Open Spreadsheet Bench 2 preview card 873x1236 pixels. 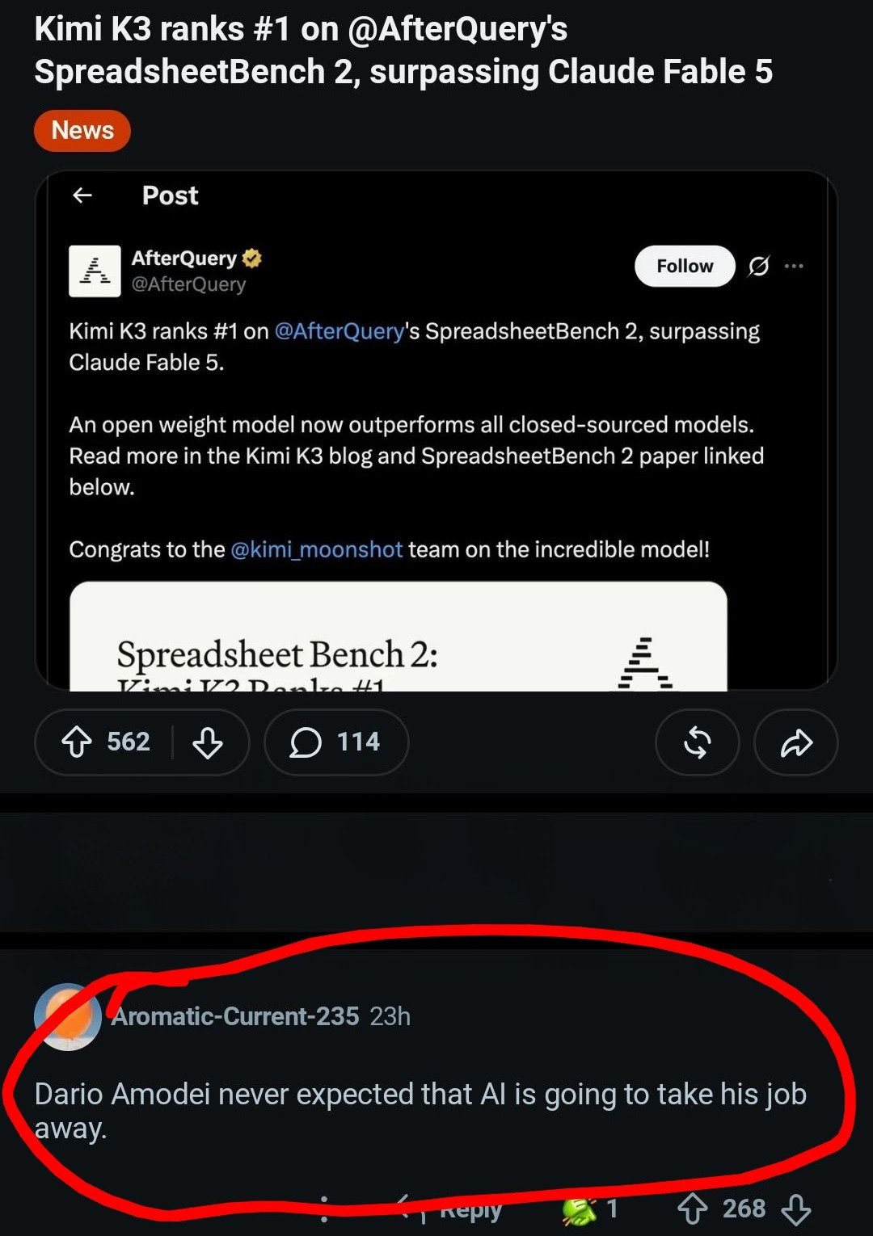[399, 637]
